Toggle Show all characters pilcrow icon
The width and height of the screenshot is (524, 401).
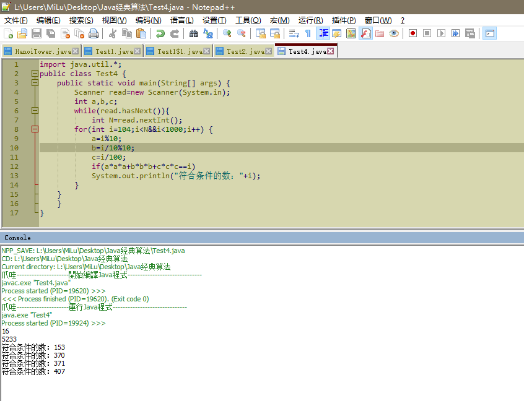tap(308, 33)
